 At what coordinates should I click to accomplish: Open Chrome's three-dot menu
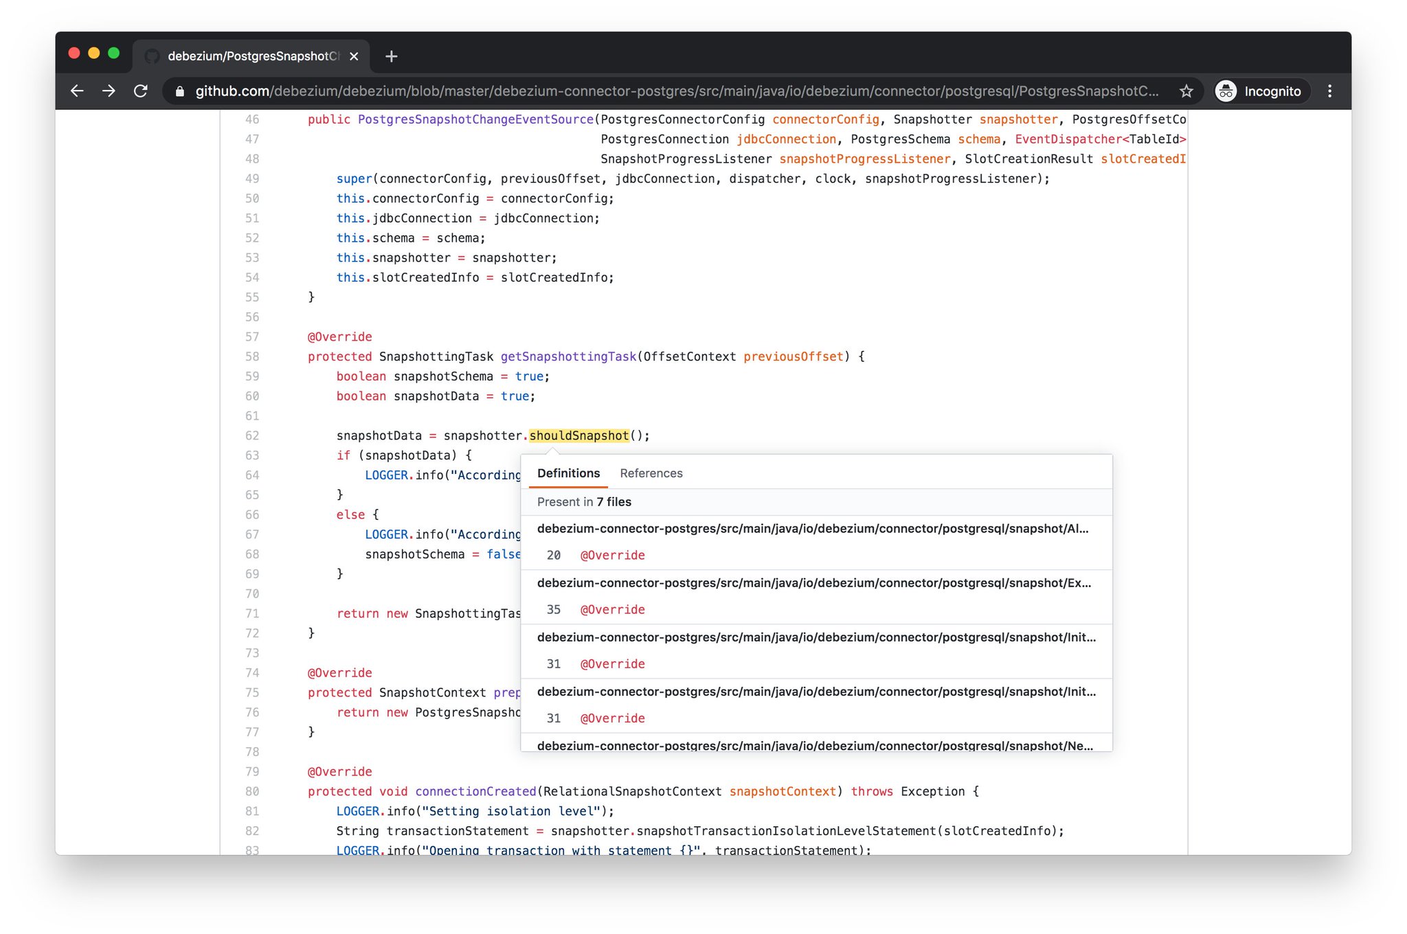tap(1330, 91)
